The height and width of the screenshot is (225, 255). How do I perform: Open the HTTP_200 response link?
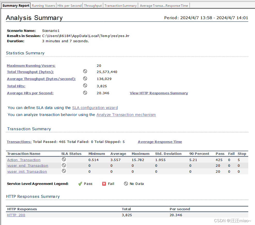(16, 215)
